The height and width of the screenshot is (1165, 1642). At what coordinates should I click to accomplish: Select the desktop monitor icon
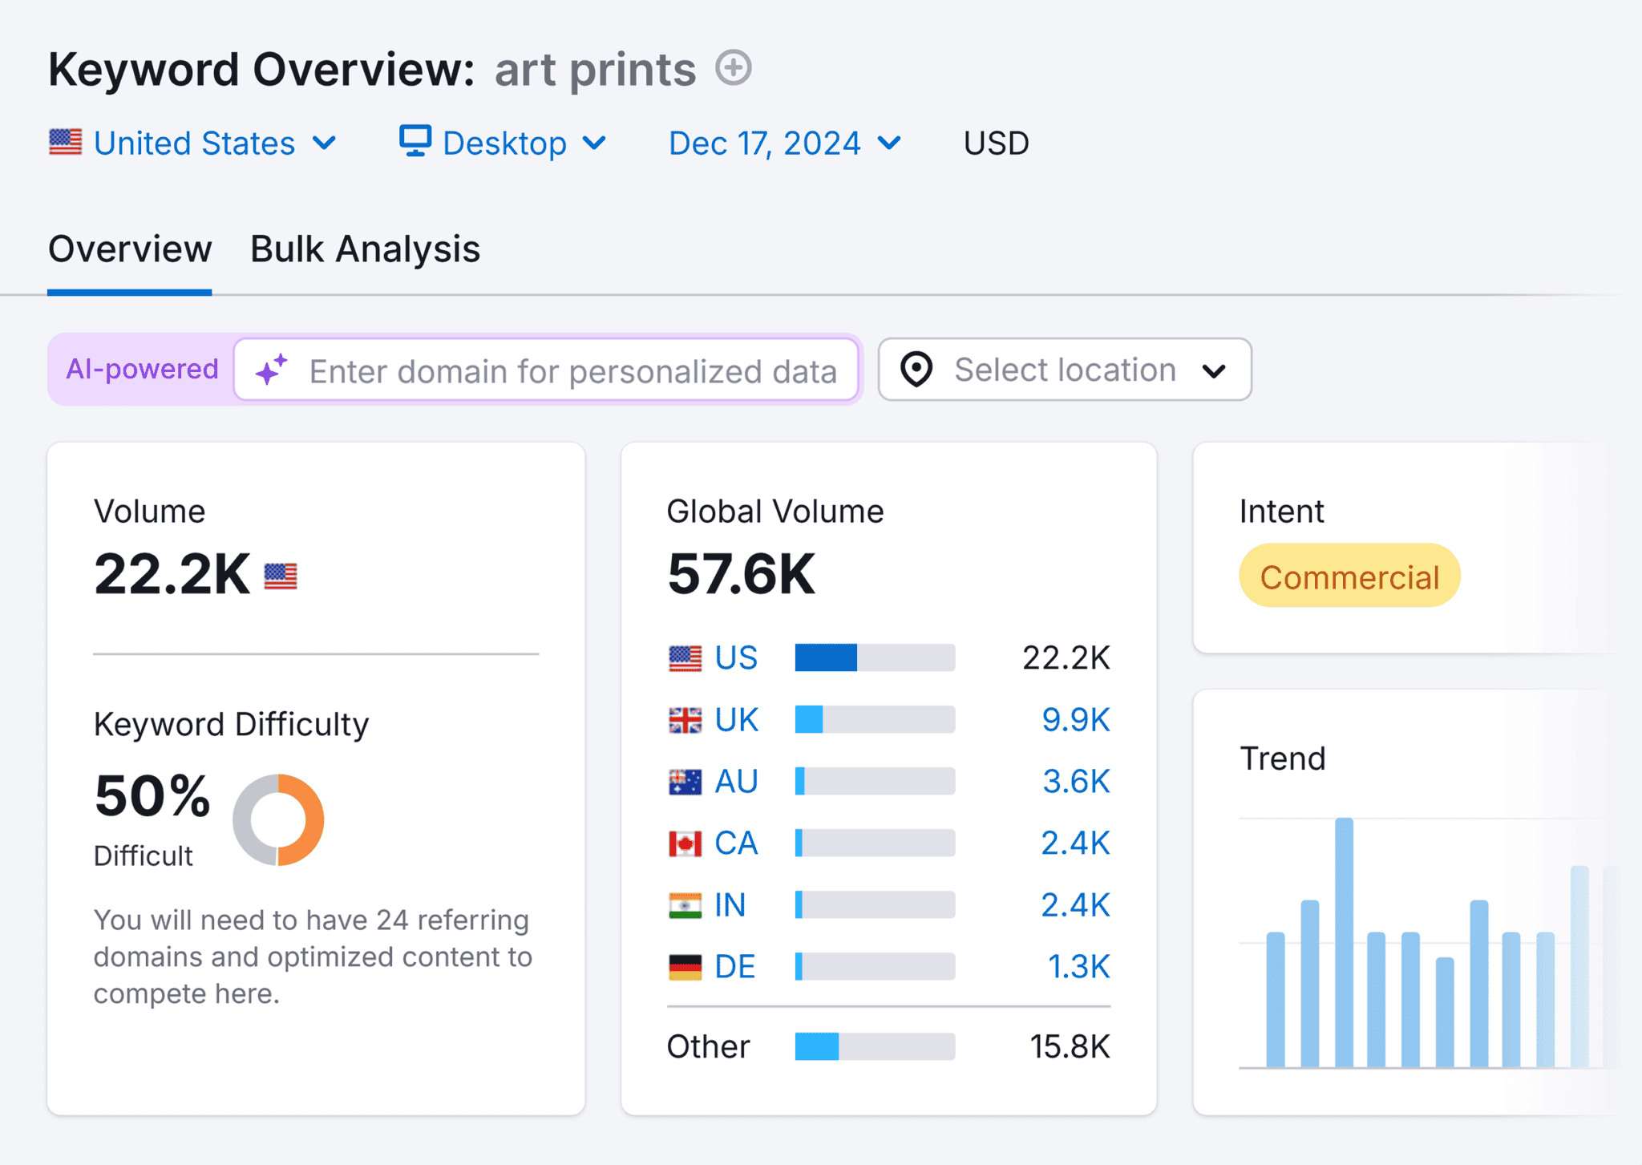[415, 142]
